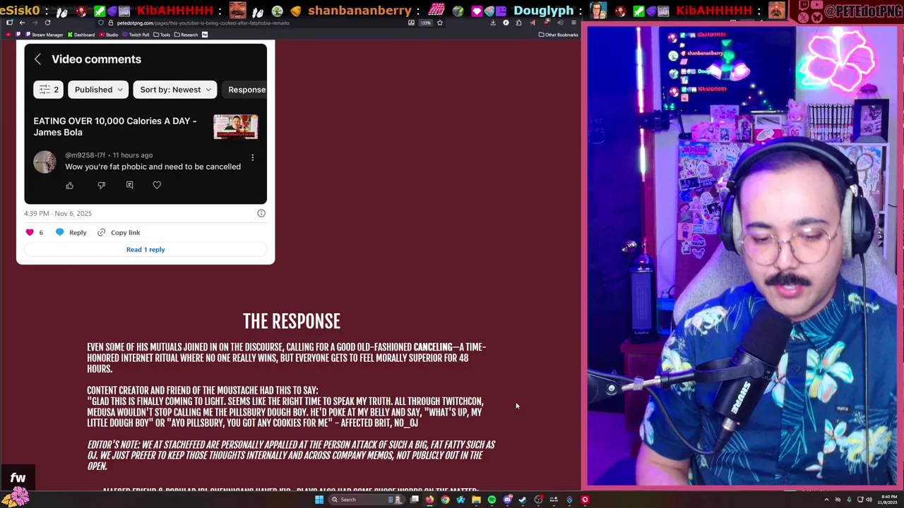The height and width of the screenshot is (508, 904).
Task: Expand the Research bookmarks folder
Action: [186, 35]
